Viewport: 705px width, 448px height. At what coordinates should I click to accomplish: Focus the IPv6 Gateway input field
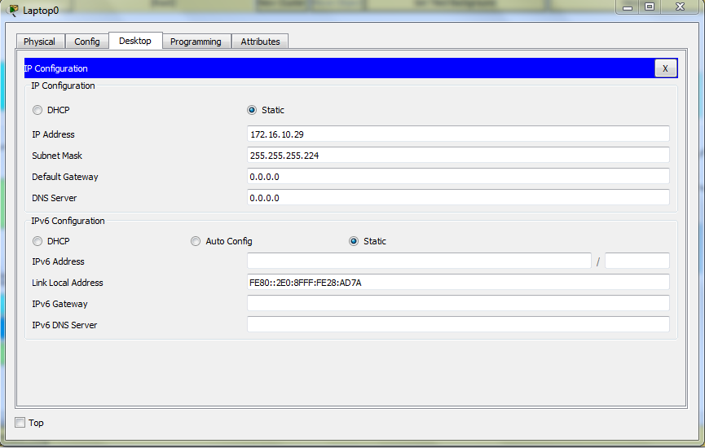458,303
